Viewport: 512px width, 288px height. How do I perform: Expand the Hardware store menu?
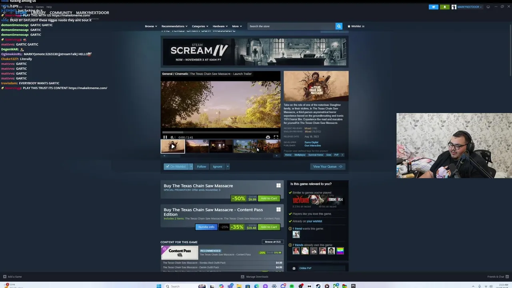(x=220, y=26)
